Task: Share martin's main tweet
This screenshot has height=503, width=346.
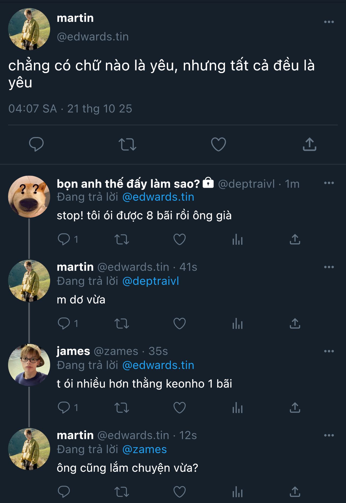Action: pos(309,144)
